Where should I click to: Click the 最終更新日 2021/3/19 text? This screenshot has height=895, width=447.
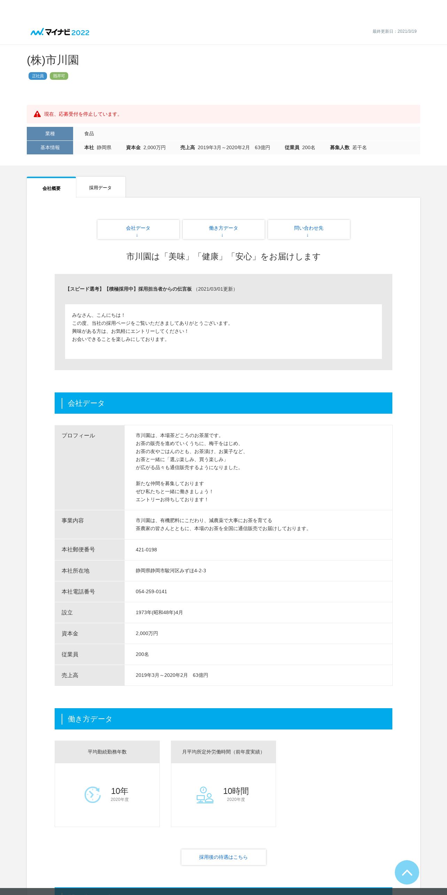[x=394, y=31]
